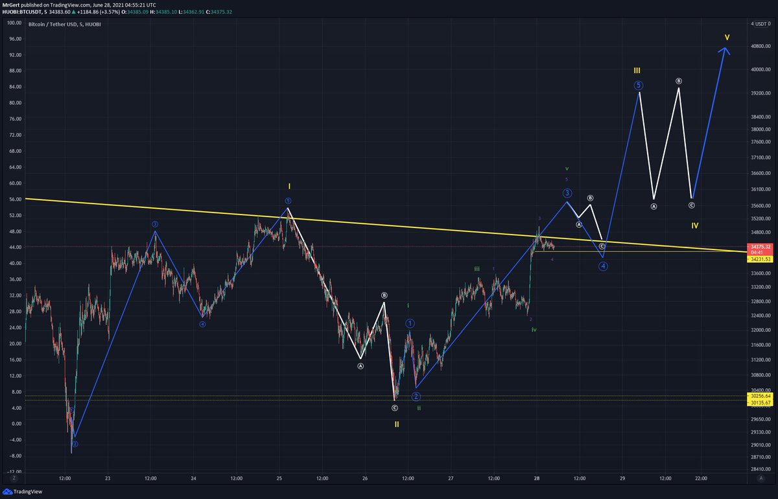
Task: Toggle the auto-scale 'A' button
Action: click(760, 478)
